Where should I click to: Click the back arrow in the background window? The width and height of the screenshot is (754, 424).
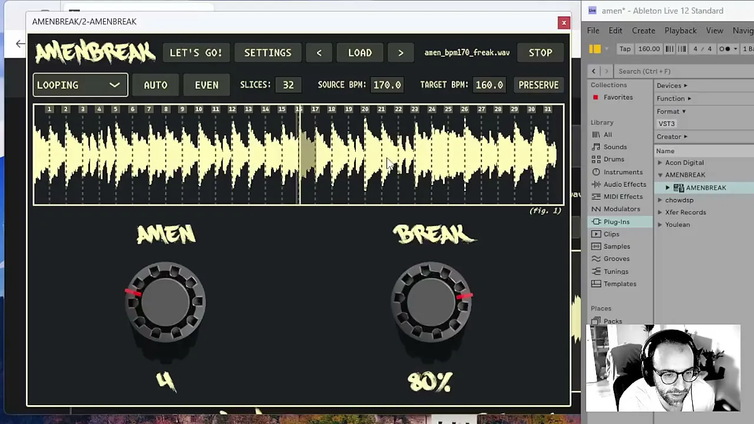click(21, 44)
